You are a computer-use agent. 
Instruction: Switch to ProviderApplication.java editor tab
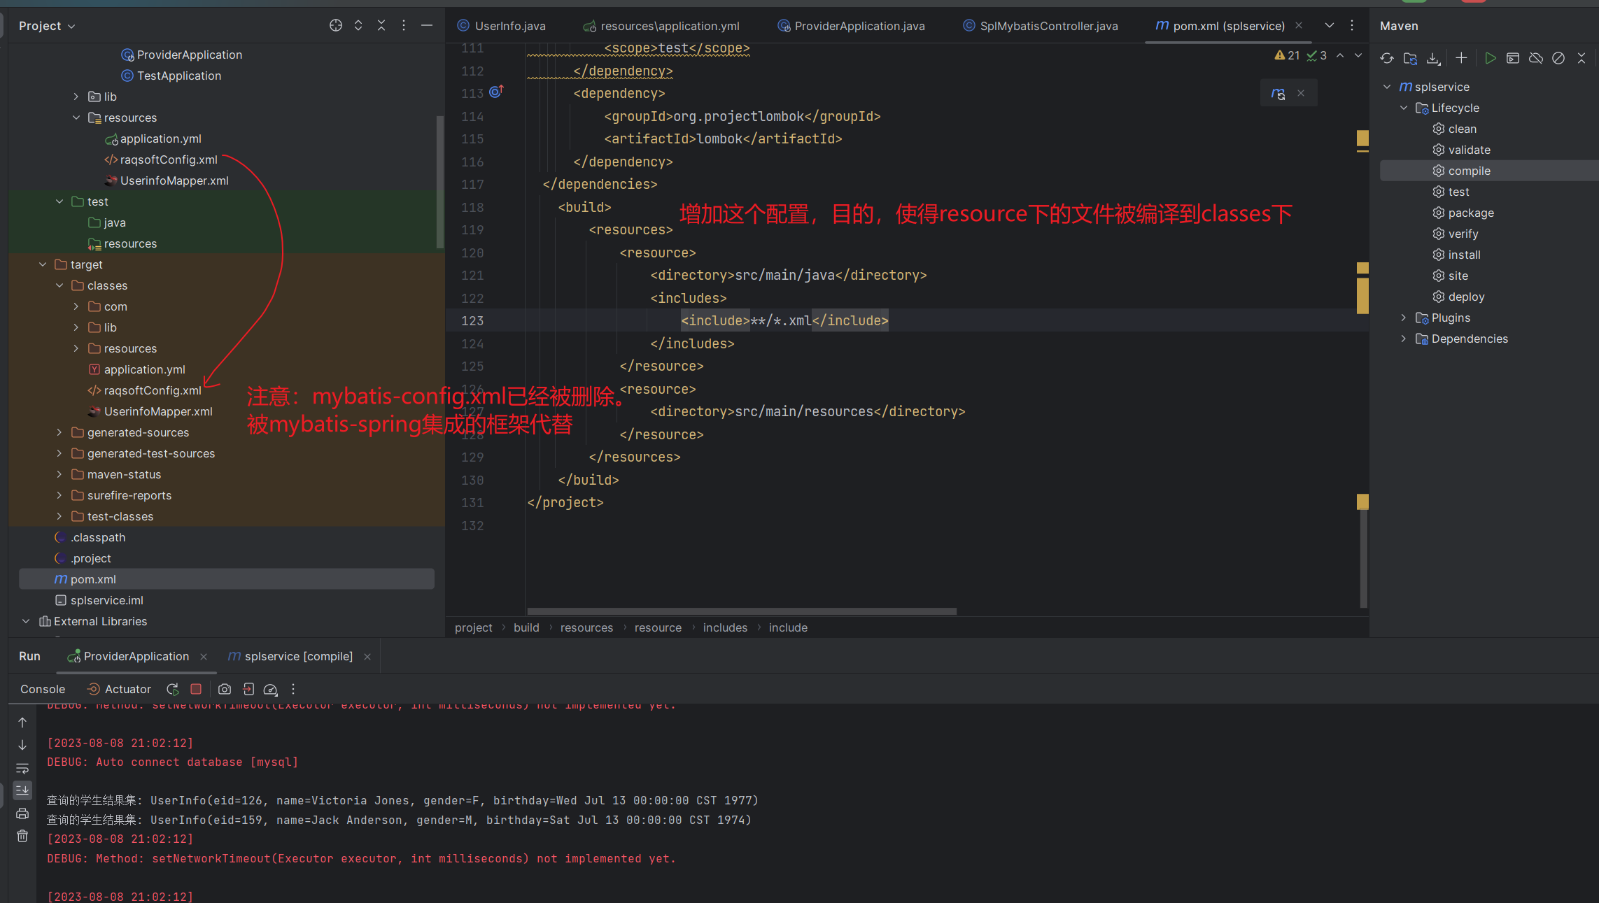coord(859,26)
